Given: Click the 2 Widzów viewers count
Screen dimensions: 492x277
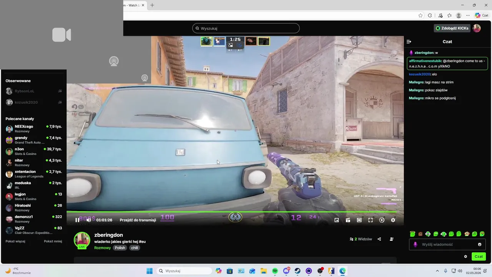Looking at the screenshot, I should pyautogui.click(x=361, y=239).
